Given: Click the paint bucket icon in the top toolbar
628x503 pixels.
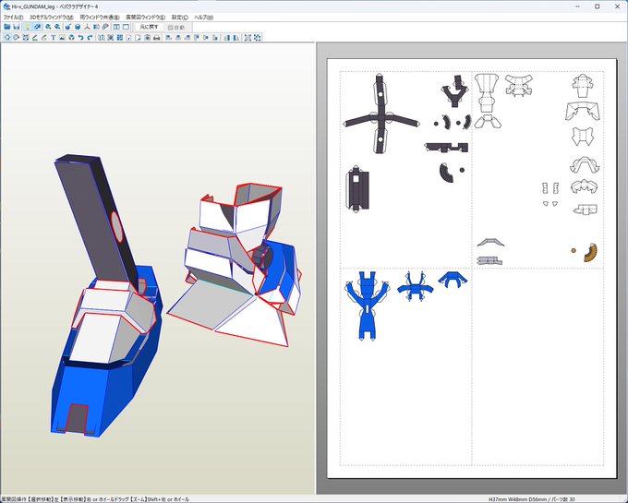Looking at the screenshot, I should click(67, 27).
